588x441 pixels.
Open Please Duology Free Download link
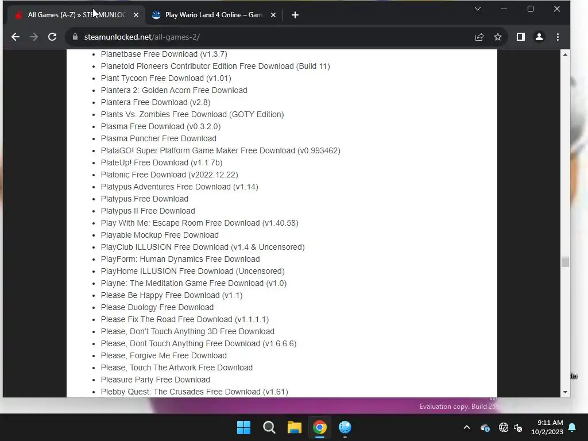[157, 307]
